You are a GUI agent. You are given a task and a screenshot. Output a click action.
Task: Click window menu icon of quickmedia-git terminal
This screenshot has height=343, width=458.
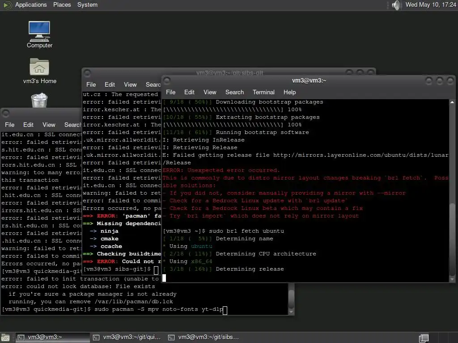5,113
